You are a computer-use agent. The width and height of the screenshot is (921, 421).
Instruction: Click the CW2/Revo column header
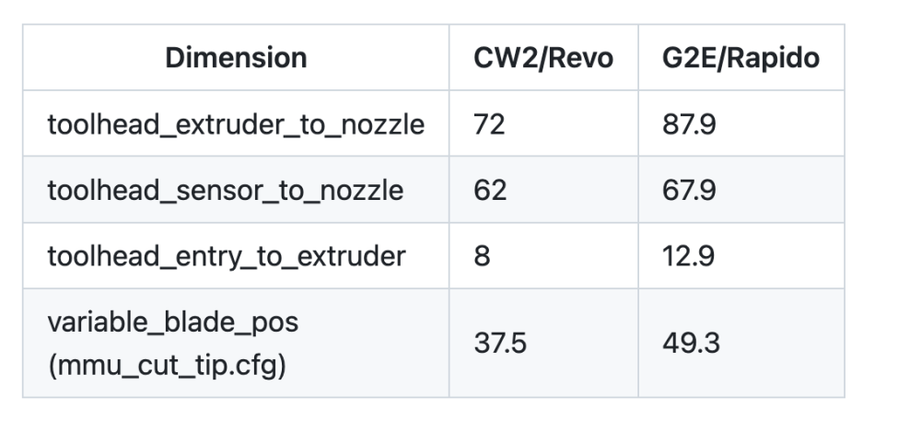pos(543,57)
